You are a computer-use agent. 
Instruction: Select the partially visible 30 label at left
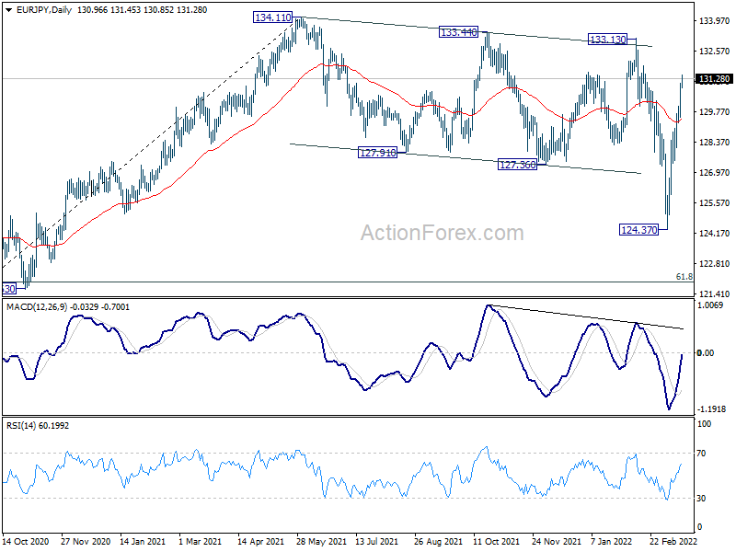point(9,289)
